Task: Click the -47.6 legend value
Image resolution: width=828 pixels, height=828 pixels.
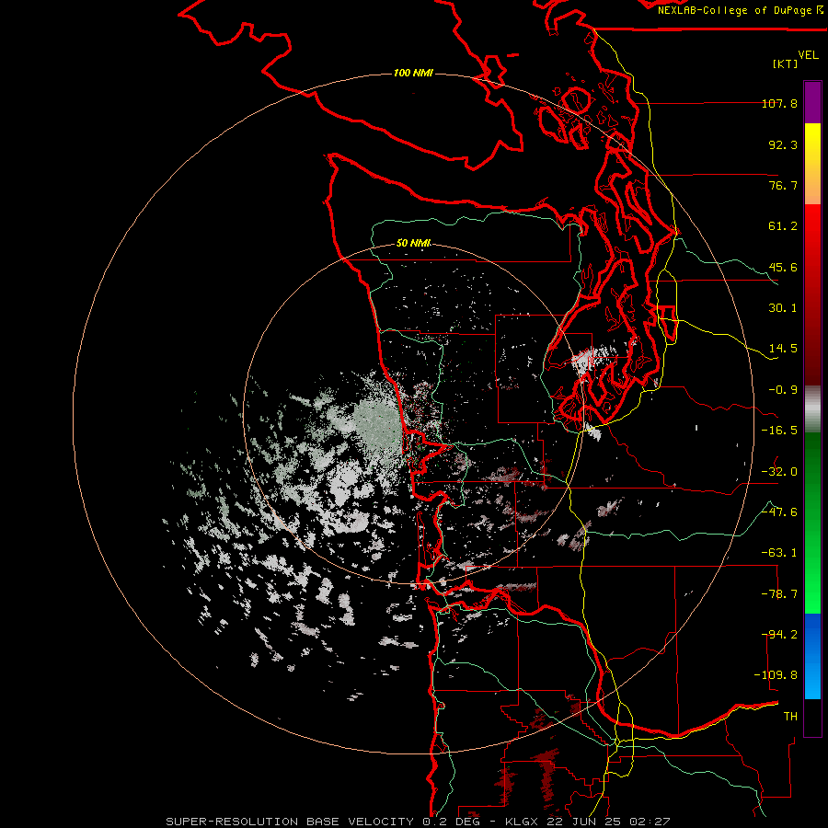Action: [x=779, y=512]
